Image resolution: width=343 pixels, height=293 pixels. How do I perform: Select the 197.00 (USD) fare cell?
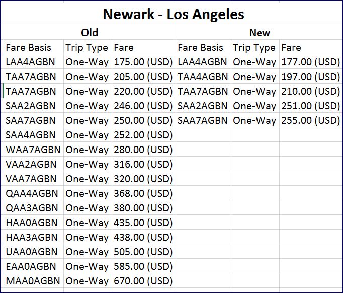(310, 77)
